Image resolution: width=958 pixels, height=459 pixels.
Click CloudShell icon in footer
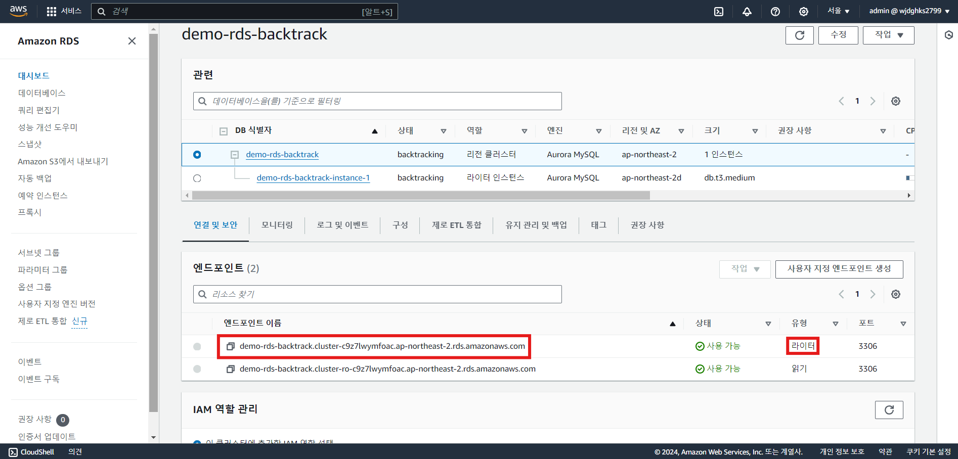coord(13,452)
